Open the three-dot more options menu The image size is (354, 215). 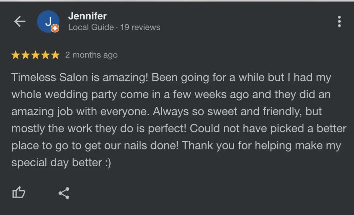pos(339,22)
